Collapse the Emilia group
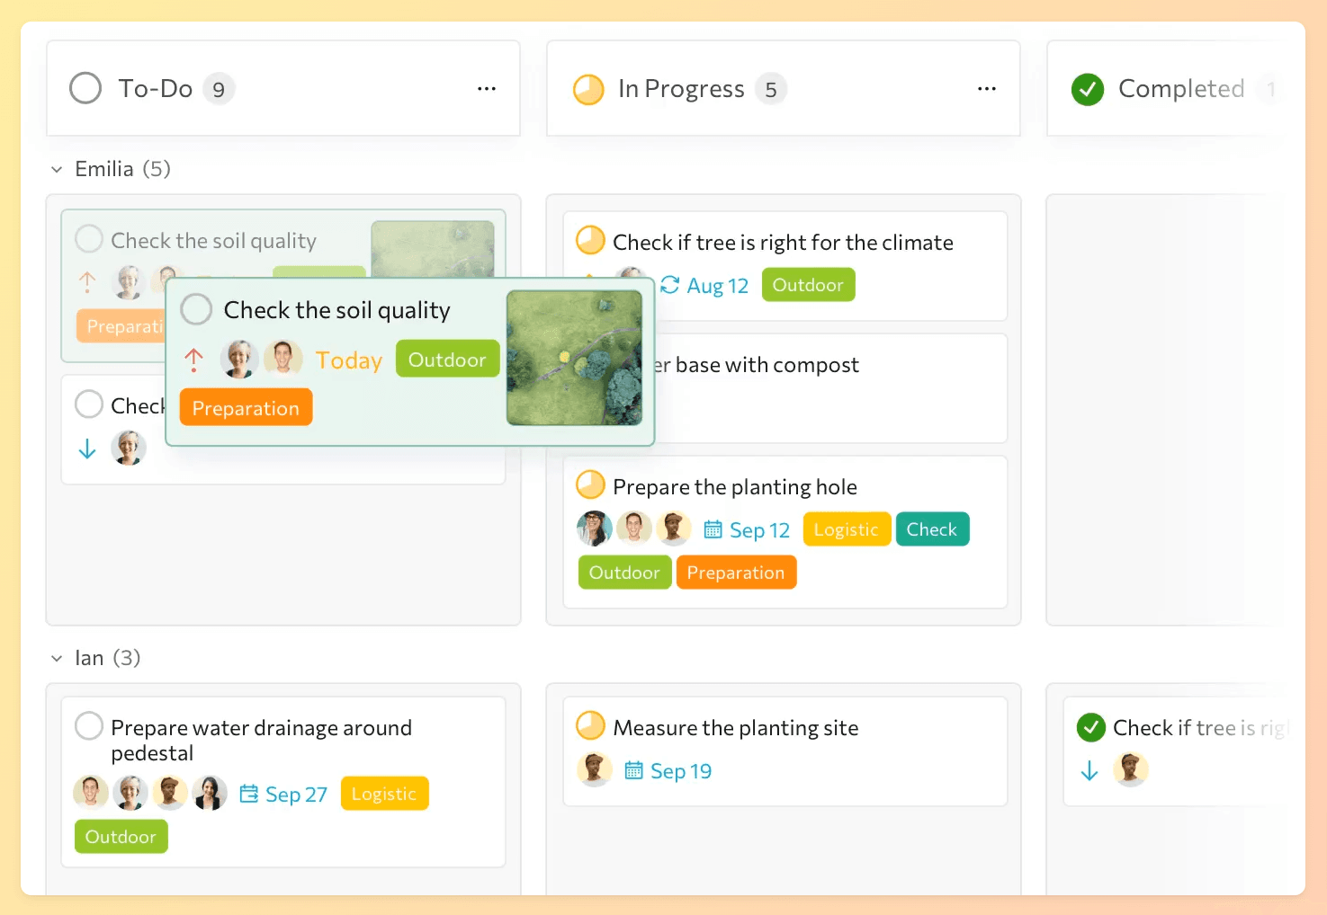1327x915 pixels. click(57, 169)
